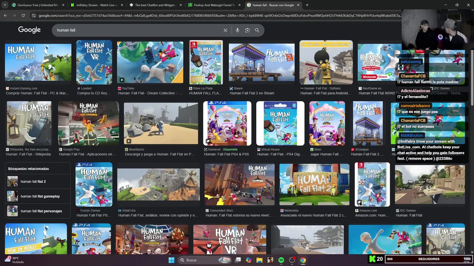474x266 pixels.
Task: Open the Softonic Android character thumbnail
Action: click(x=326, y=62)
